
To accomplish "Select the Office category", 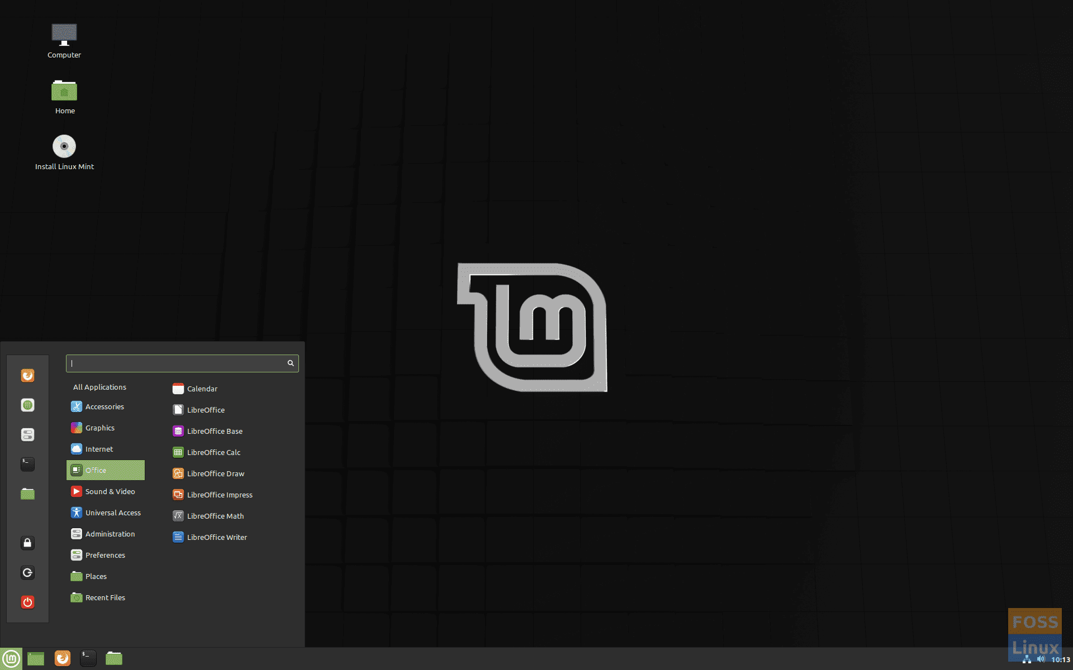I will pyautogui.click(x=106, y=470).
